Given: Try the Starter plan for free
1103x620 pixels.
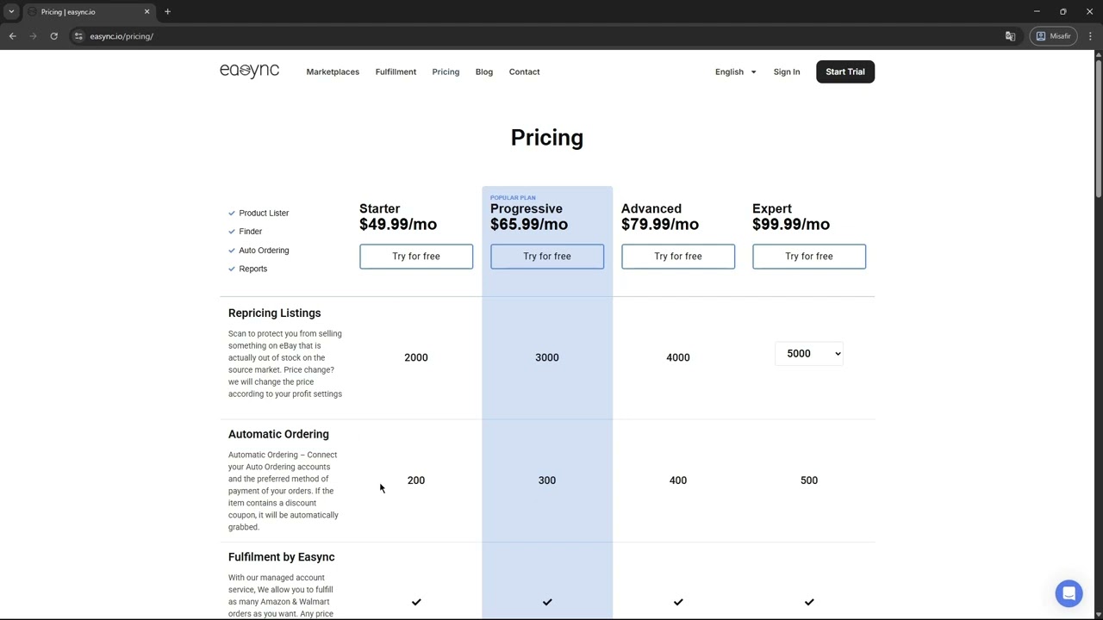Looking at the screenshot, I should click(x=416, y=256).
